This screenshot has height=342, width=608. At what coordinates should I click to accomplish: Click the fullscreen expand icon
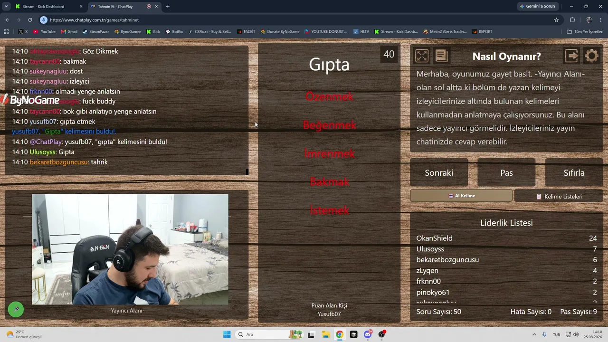click(x=421, y=56)
